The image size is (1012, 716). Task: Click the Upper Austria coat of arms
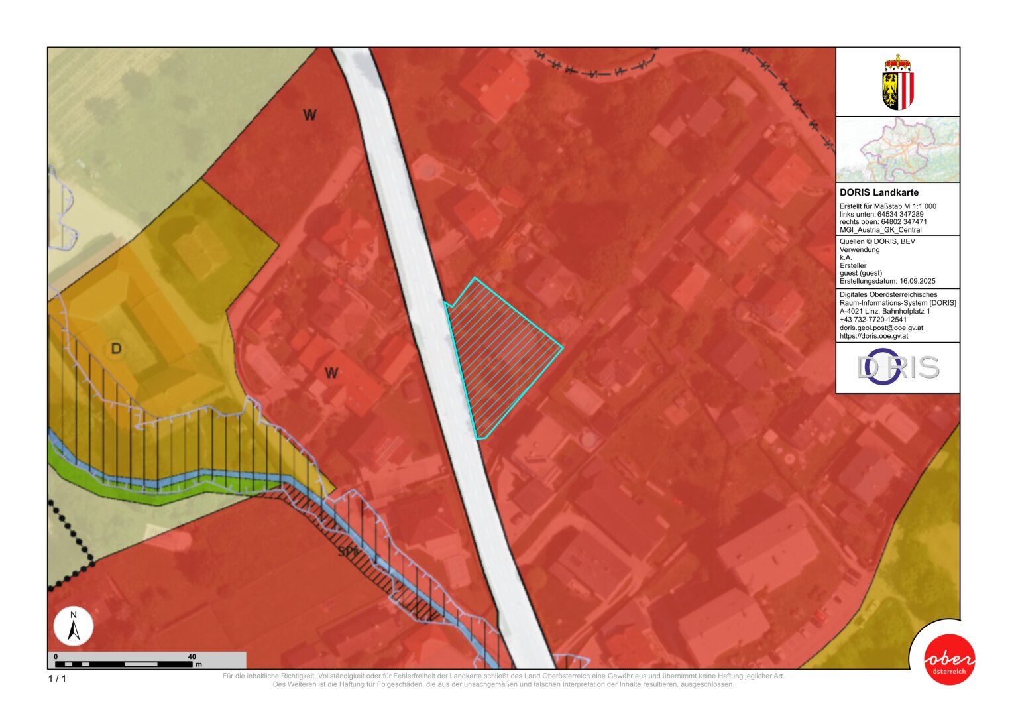tap(897, 83)
